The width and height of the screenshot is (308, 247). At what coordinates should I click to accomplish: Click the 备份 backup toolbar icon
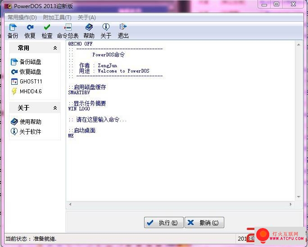[13, 27]
